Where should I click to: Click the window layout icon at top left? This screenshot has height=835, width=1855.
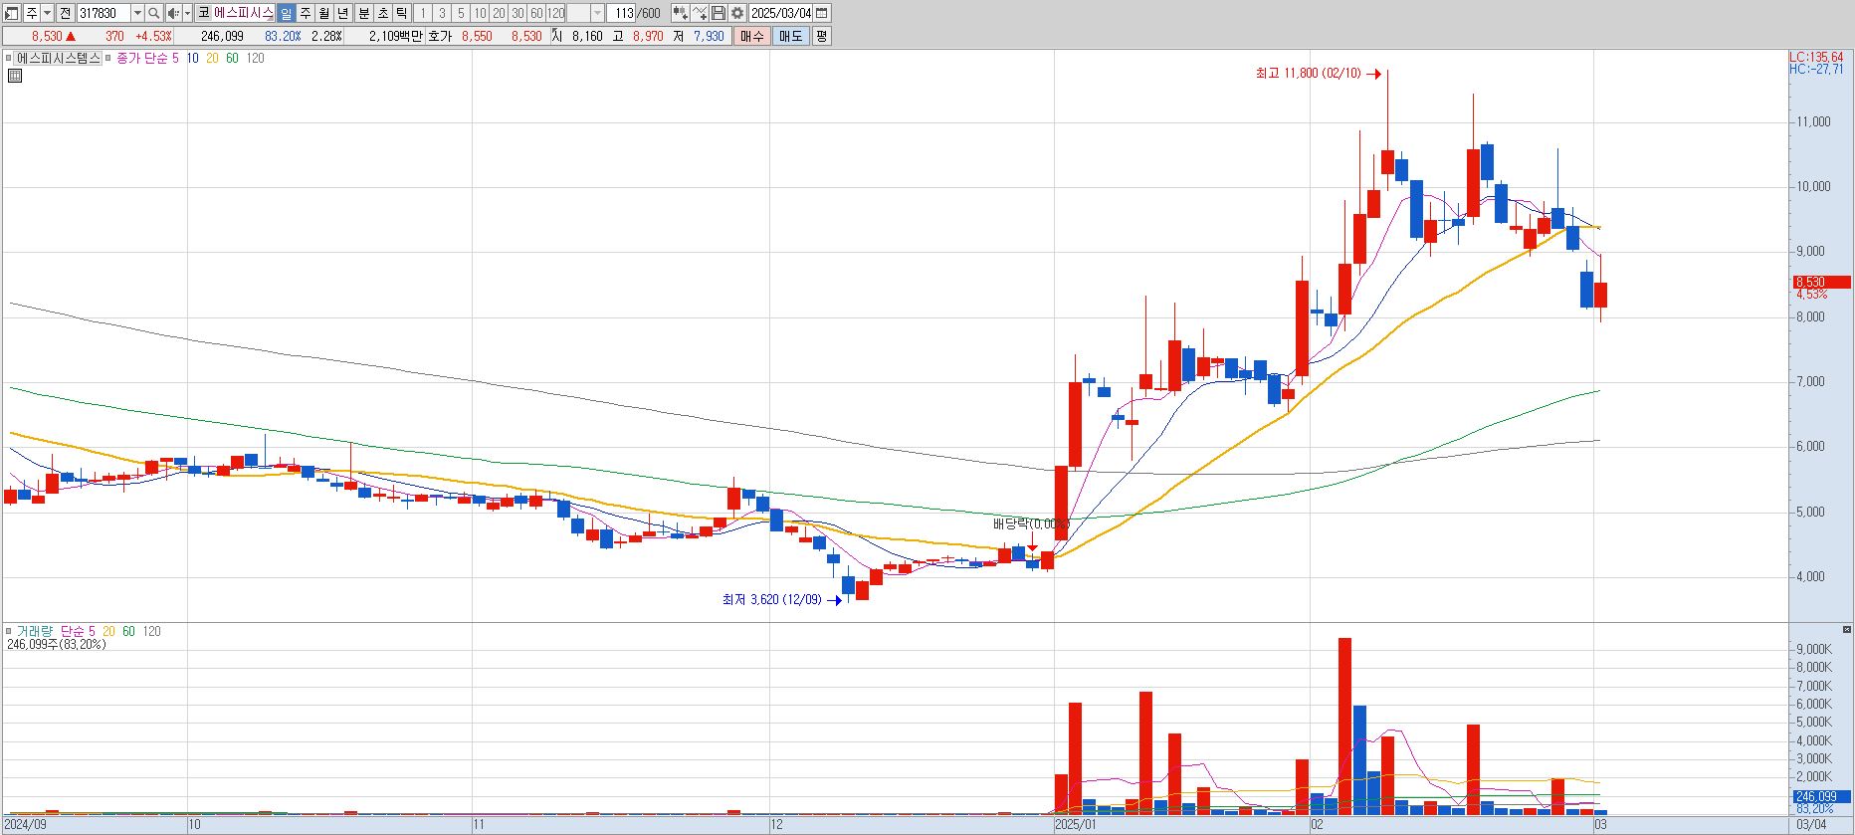(x=12, y=13)
